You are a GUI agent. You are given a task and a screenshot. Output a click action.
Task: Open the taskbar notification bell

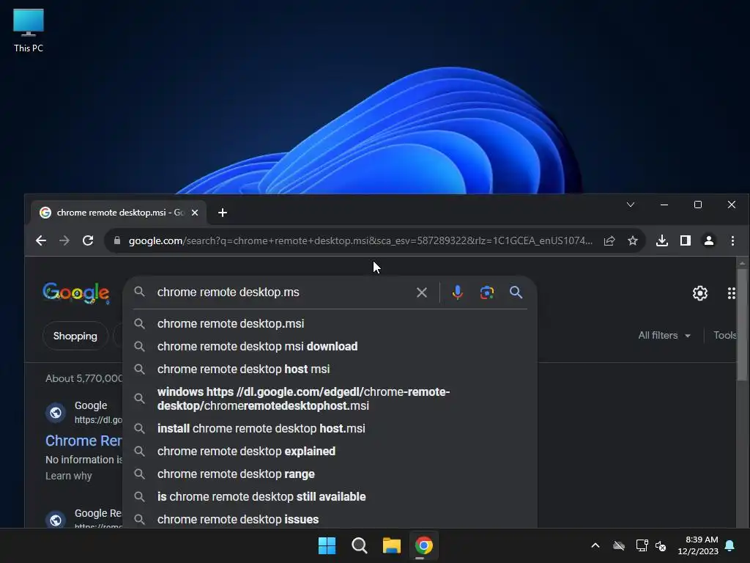tap(730, 545)
